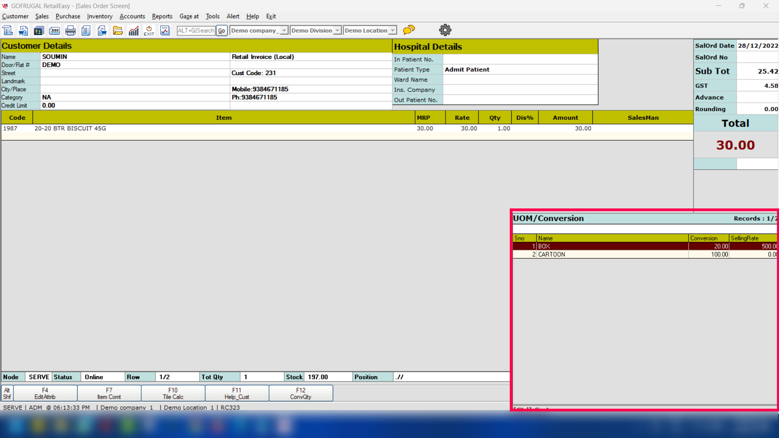Image resolution: width=779 pixels, height=438 pixels.
Task: Click the line graph report icon
Action: pos(165,30)
